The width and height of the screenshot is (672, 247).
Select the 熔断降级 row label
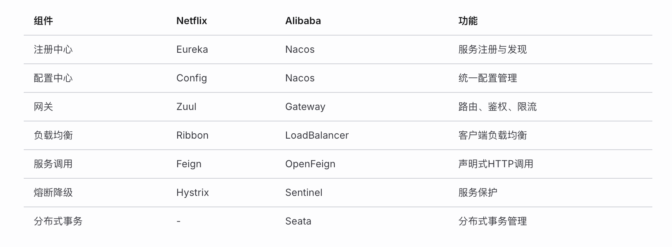(53, 193)
